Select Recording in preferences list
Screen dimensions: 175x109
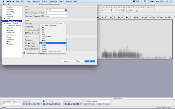coord(10,12)
